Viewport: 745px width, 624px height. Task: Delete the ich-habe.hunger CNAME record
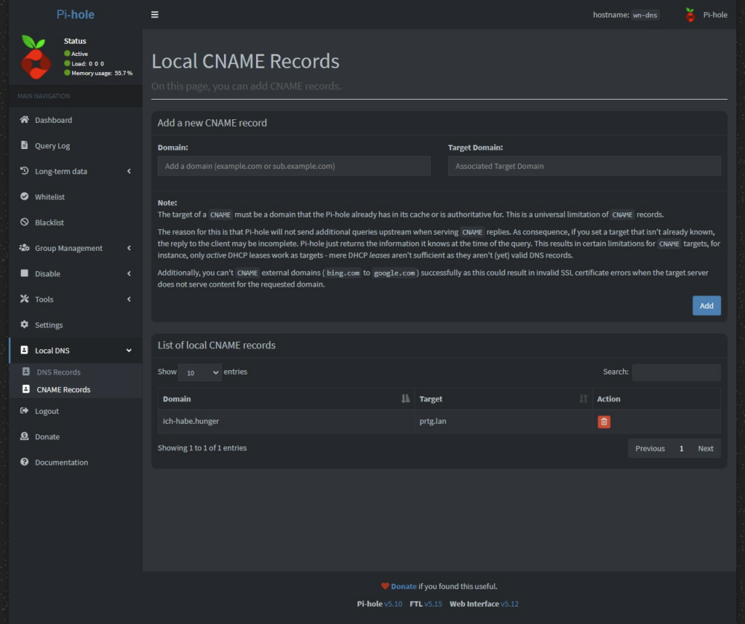604,422
